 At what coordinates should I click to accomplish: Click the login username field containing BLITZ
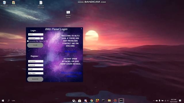(36, 34)
